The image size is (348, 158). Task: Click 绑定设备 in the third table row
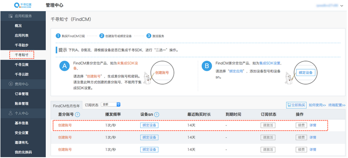point(149,149)
